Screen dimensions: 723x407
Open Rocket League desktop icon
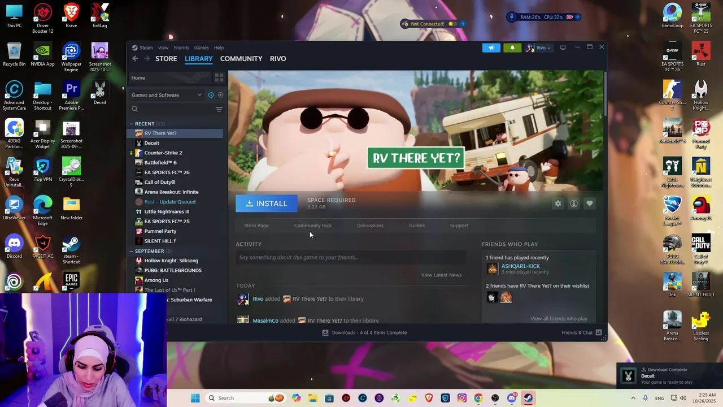click(x=672, y=211)
